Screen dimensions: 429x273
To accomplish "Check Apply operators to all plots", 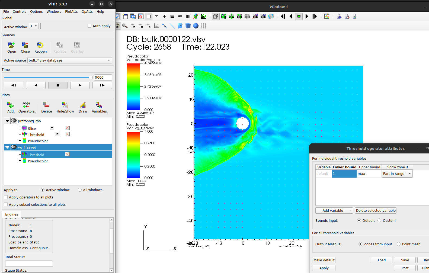I will tap(6, 197).
